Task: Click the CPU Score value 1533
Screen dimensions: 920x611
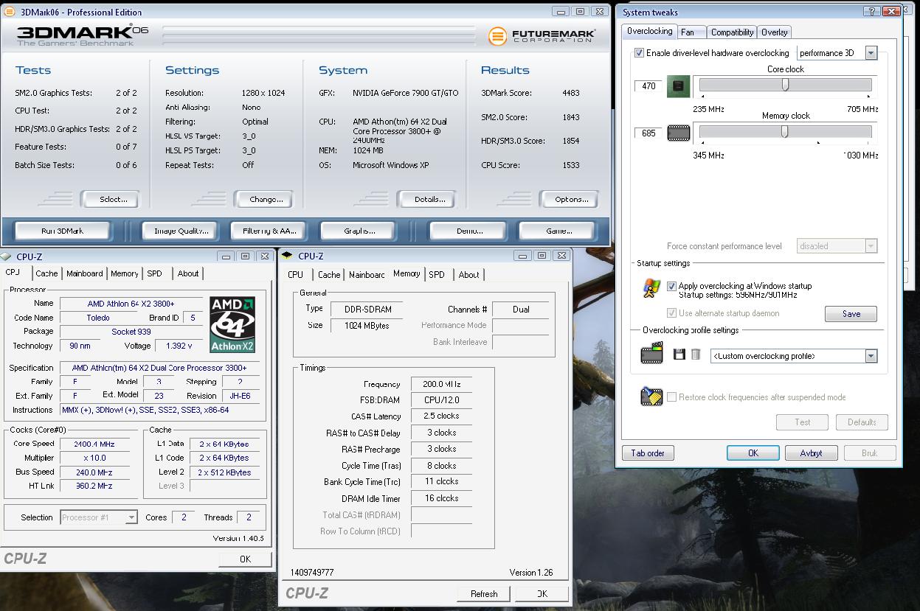Action: click(x=570, y=165)
